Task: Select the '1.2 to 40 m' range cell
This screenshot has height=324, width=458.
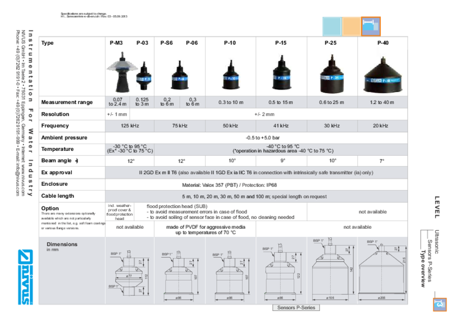Action: (x=382, y=102)
